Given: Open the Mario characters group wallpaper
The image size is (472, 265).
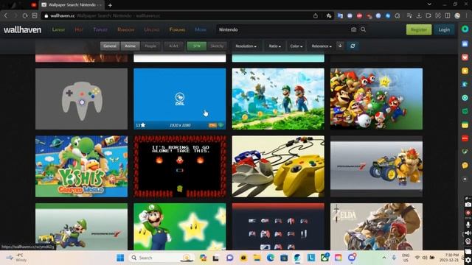Looking at the screenshot, I should click(377, 99).
